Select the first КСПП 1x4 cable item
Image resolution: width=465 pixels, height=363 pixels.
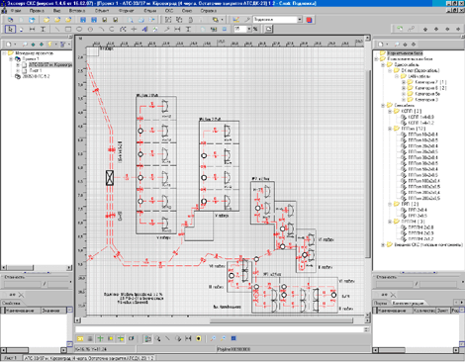(x=421, y=117)
